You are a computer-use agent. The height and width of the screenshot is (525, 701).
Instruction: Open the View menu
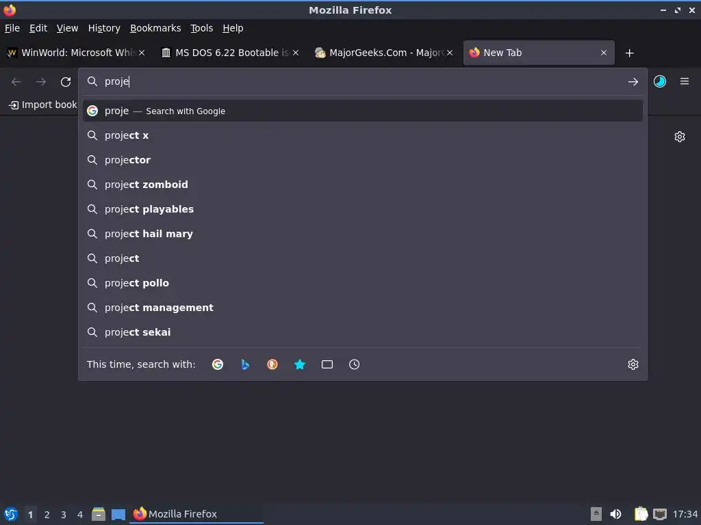[67, 28]
